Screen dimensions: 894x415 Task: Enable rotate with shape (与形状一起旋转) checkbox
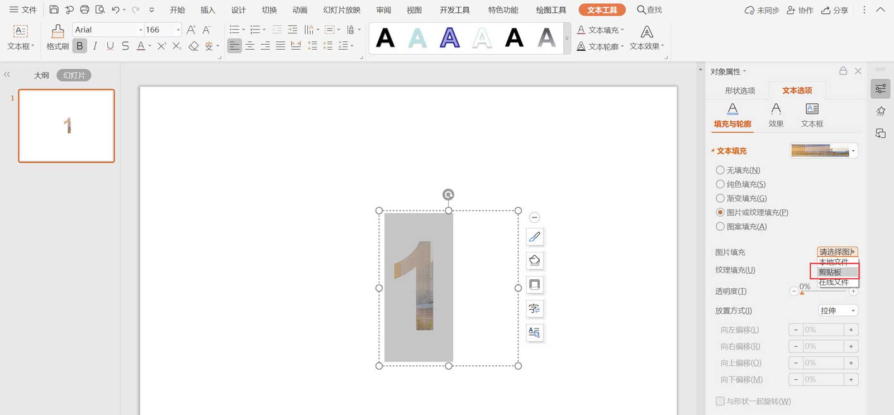(720, 401)
